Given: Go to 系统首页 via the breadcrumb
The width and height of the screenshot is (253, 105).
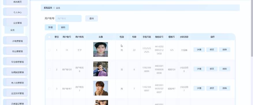Looking at the screenshot, I should click(48, 8).
